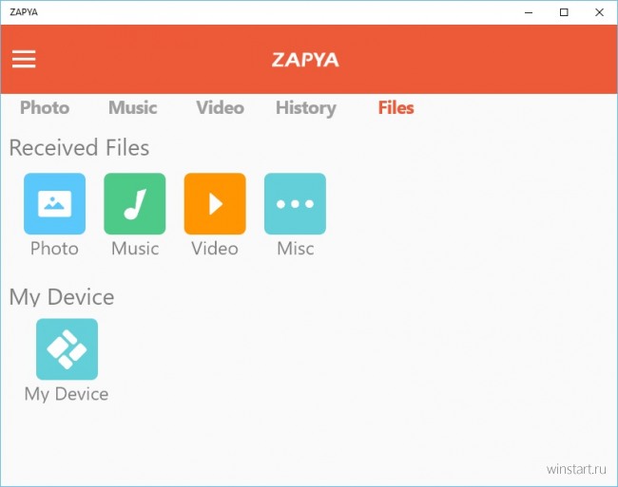
Task: Maximize the ZAPYA window
Action: point(564,12)
